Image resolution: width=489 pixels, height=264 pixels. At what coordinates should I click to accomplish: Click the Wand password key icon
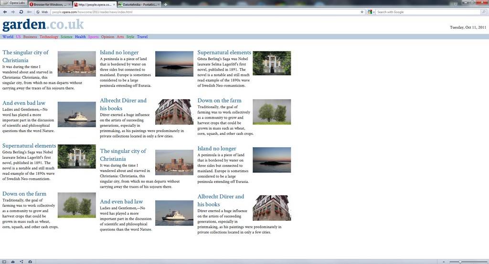click(x=30, y=12)
